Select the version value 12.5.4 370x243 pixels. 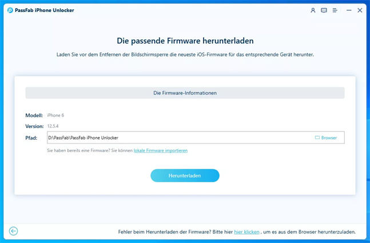pos(53,126)
